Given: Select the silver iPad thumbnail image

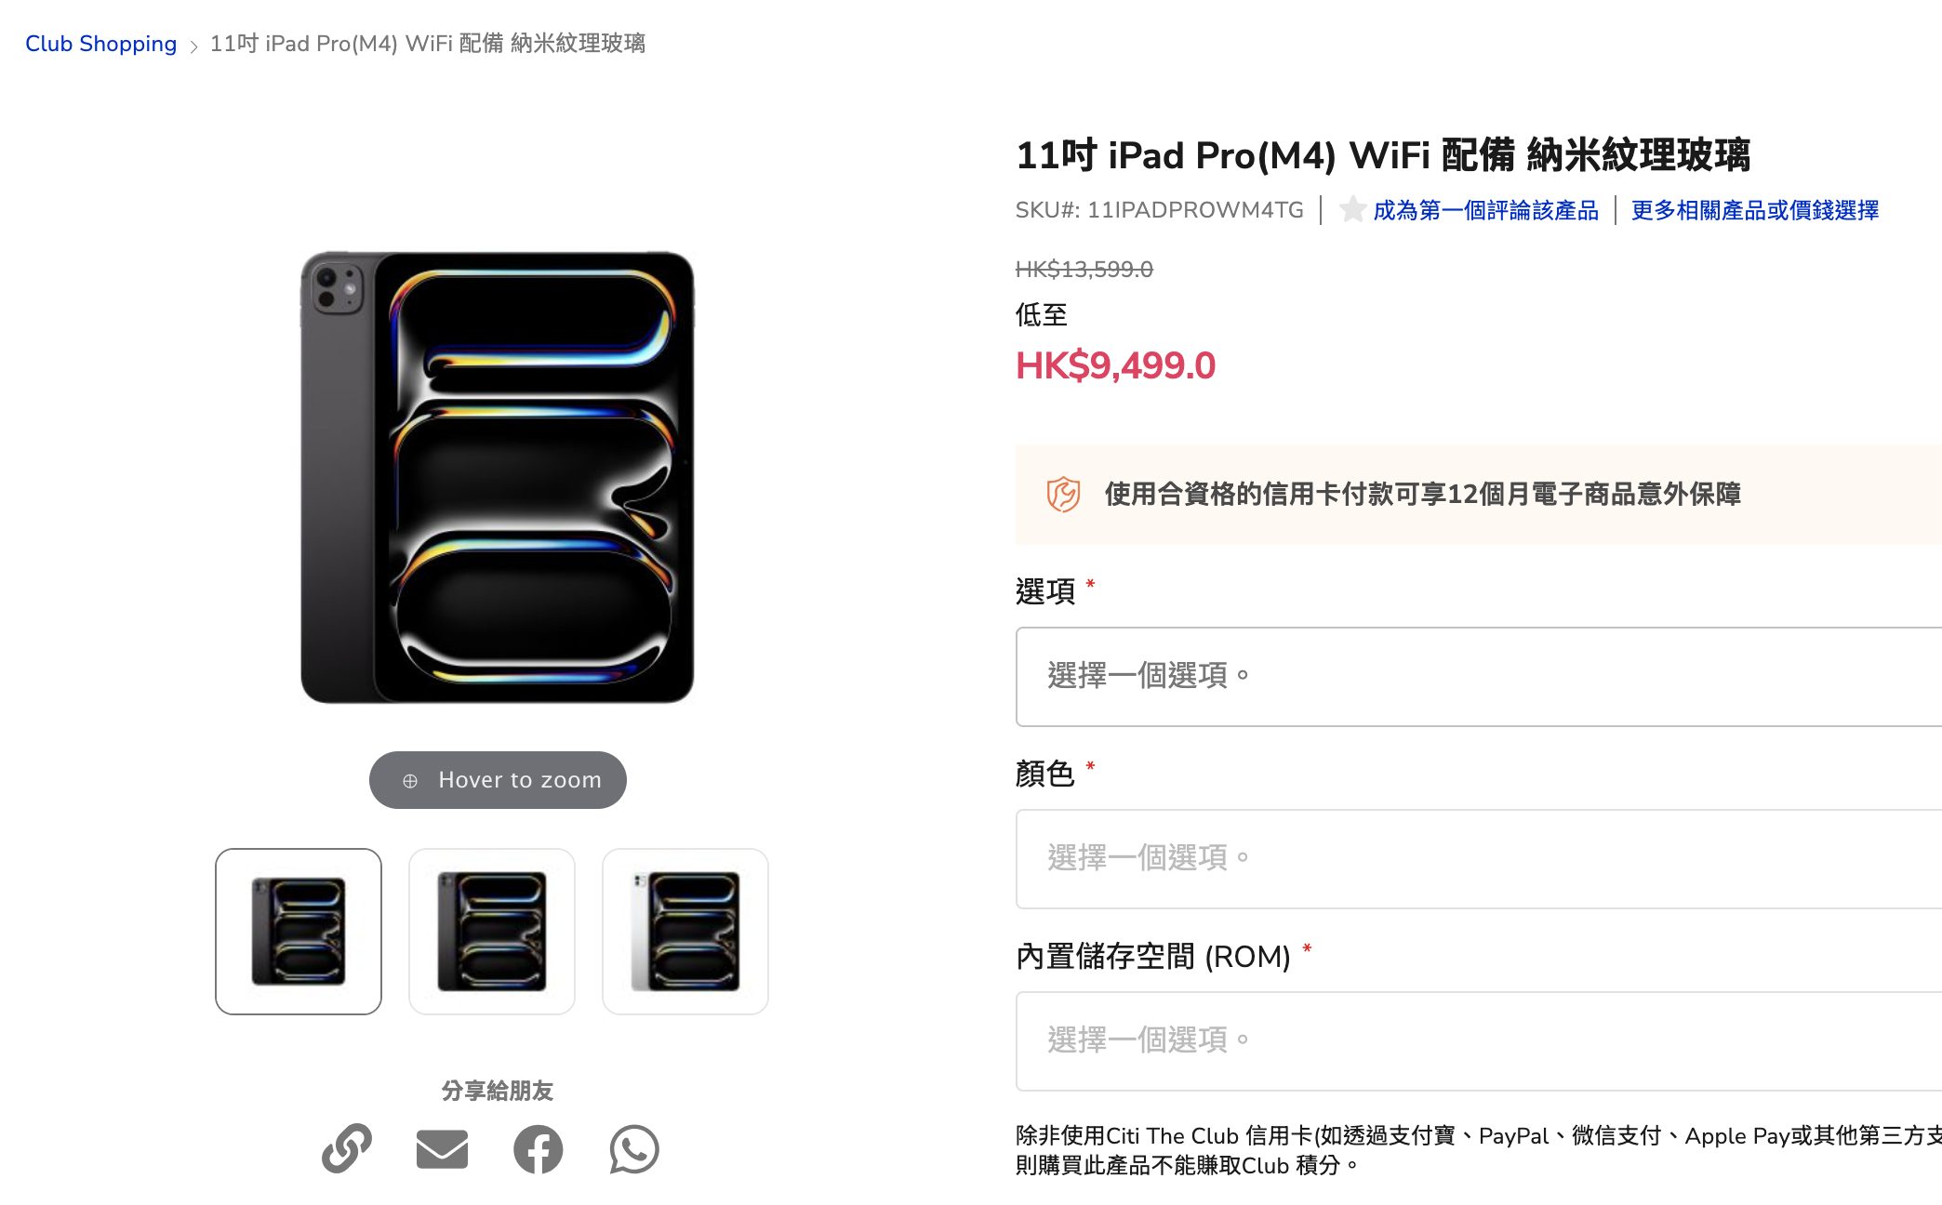Looking at the screenshot, I should click(x=685, y=932).
